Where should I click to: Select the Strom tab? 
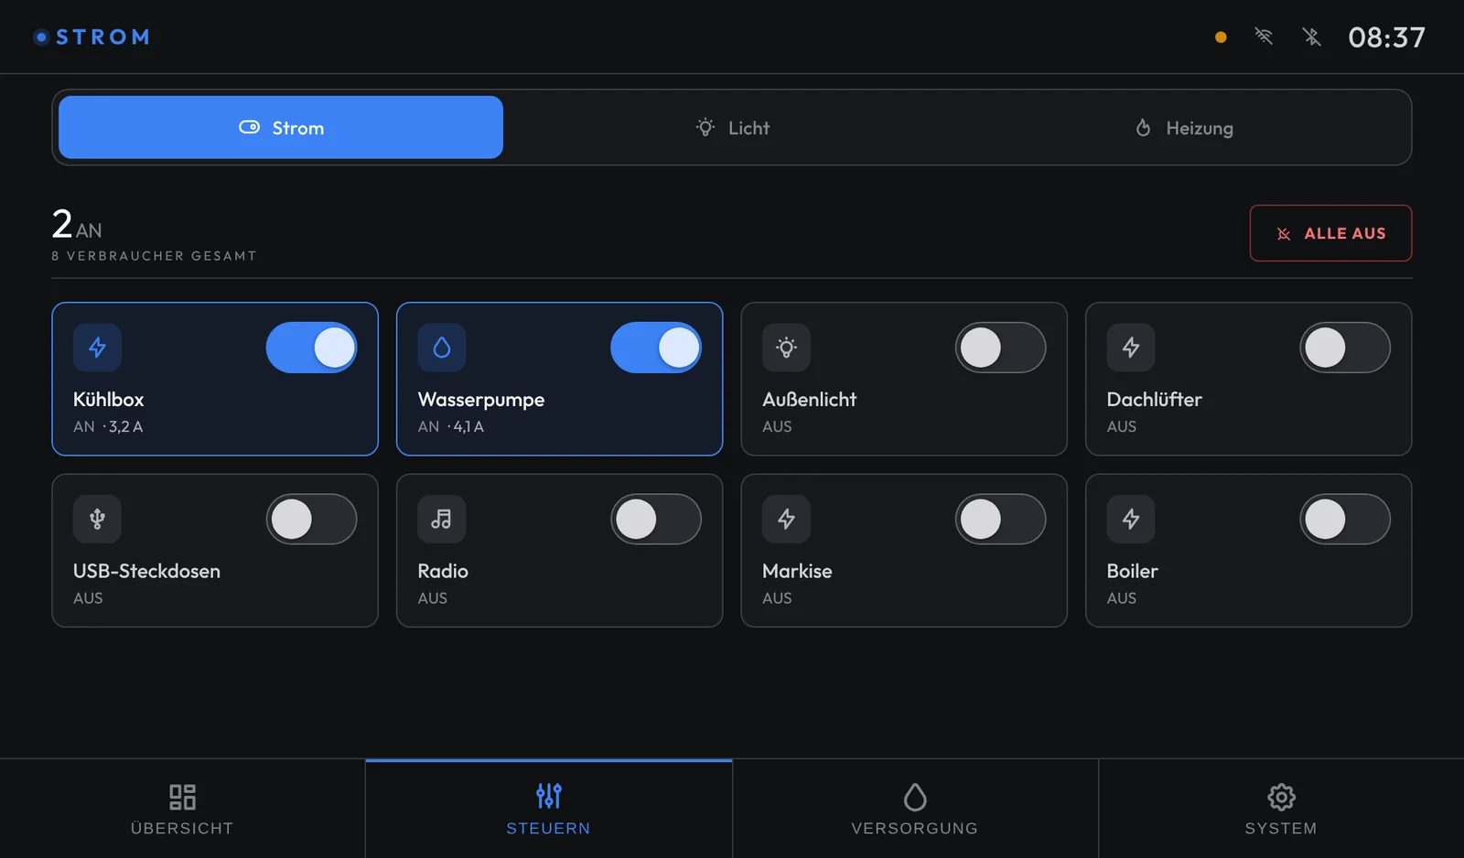pyautogui.click(x=281, y=127)
